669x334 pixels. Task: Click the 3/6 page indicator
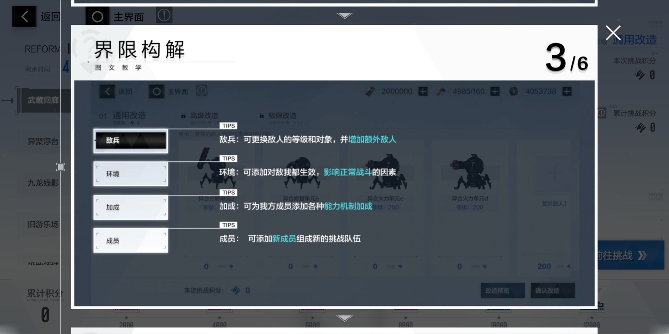point(566,58)
